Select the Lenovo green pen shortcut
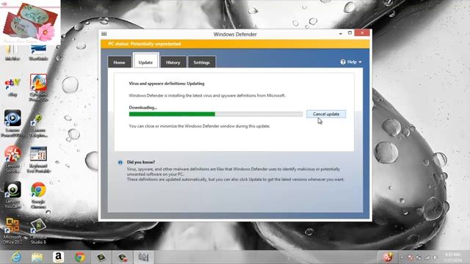The image size is (470, 264). (38, 125)
